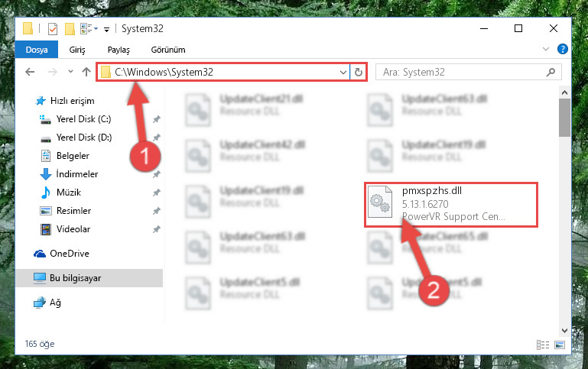Refresh the System32 folder view
The height and width of the screenshot is (369, 588).
tap(359, 72)
